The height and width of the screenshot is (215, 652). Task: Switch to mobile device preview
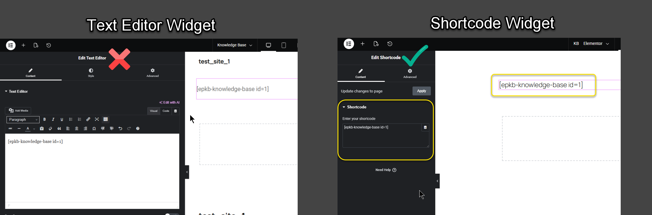(283, 45)
